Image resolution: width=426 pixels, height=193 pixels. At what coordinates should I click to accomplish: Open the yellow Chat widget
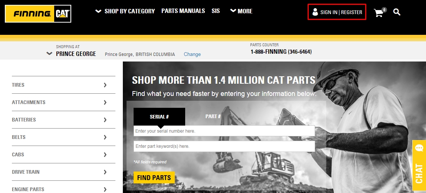pos(419,165)
